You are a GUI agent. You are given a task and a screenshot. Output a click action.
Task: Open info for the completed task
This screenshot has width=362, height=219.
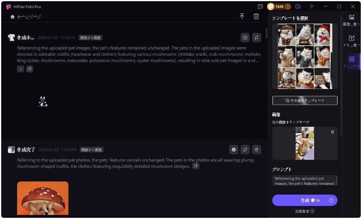tap(234, 150)
